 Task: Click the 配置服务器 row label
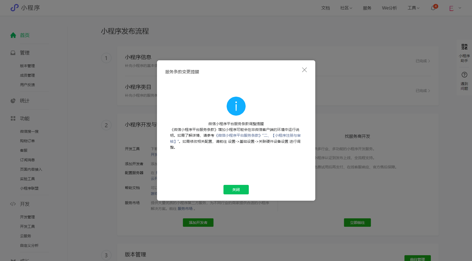click(134, 173)
